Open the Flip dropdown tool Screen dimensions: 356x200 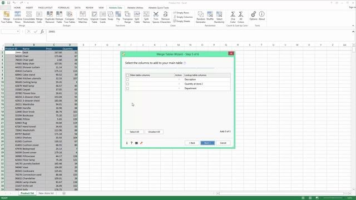118,17
